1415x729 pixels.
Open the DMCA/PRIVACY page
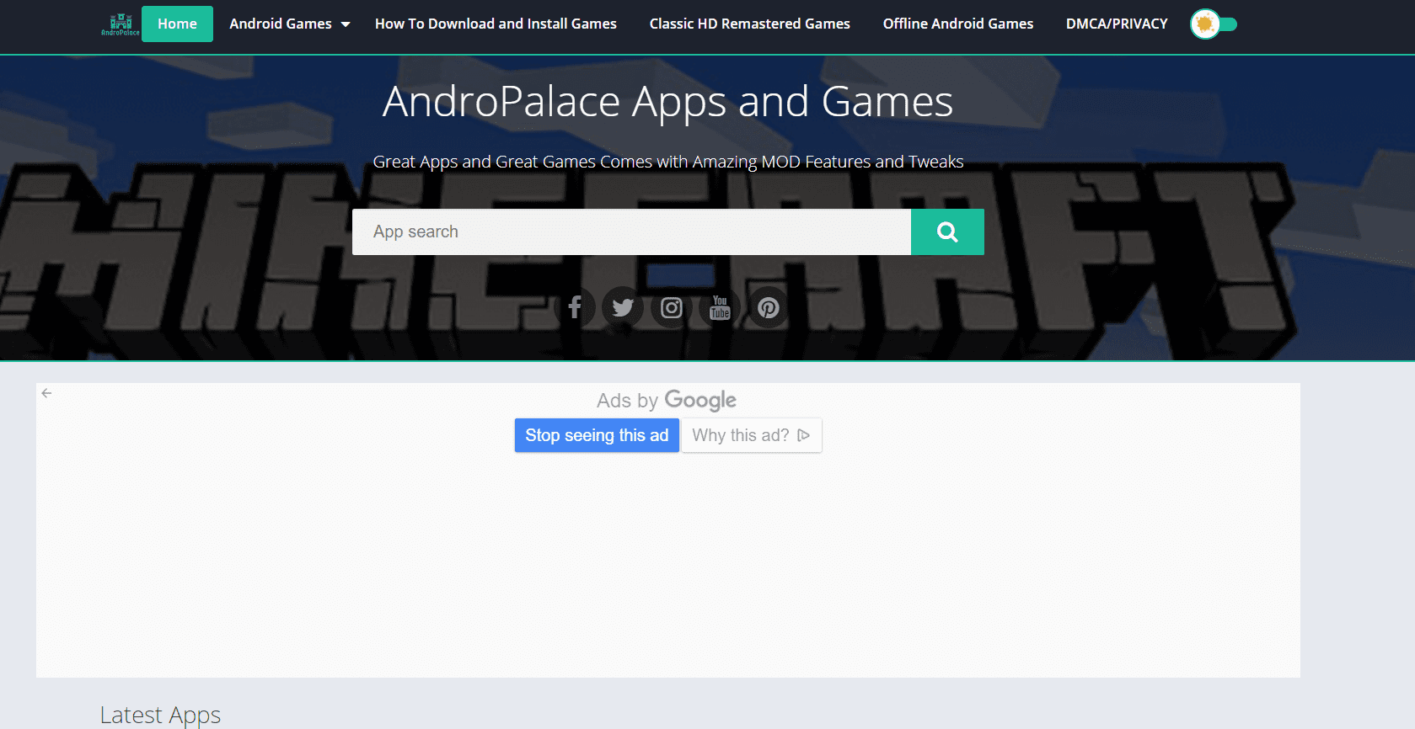1117,24
